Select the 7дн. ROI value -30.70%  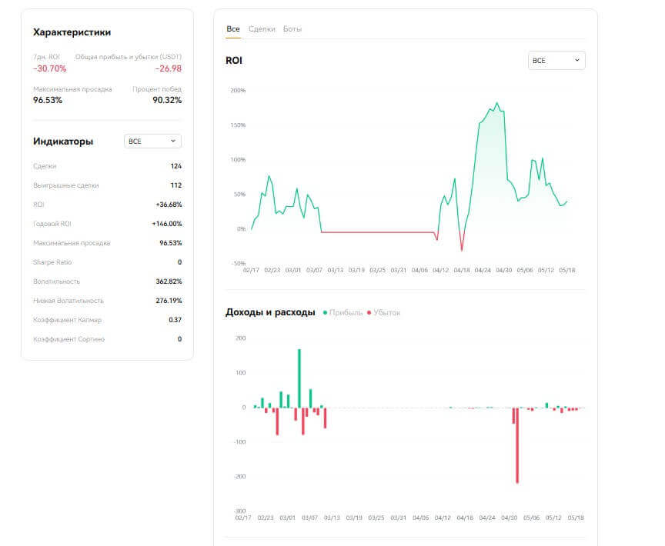[x=49, y=68]
